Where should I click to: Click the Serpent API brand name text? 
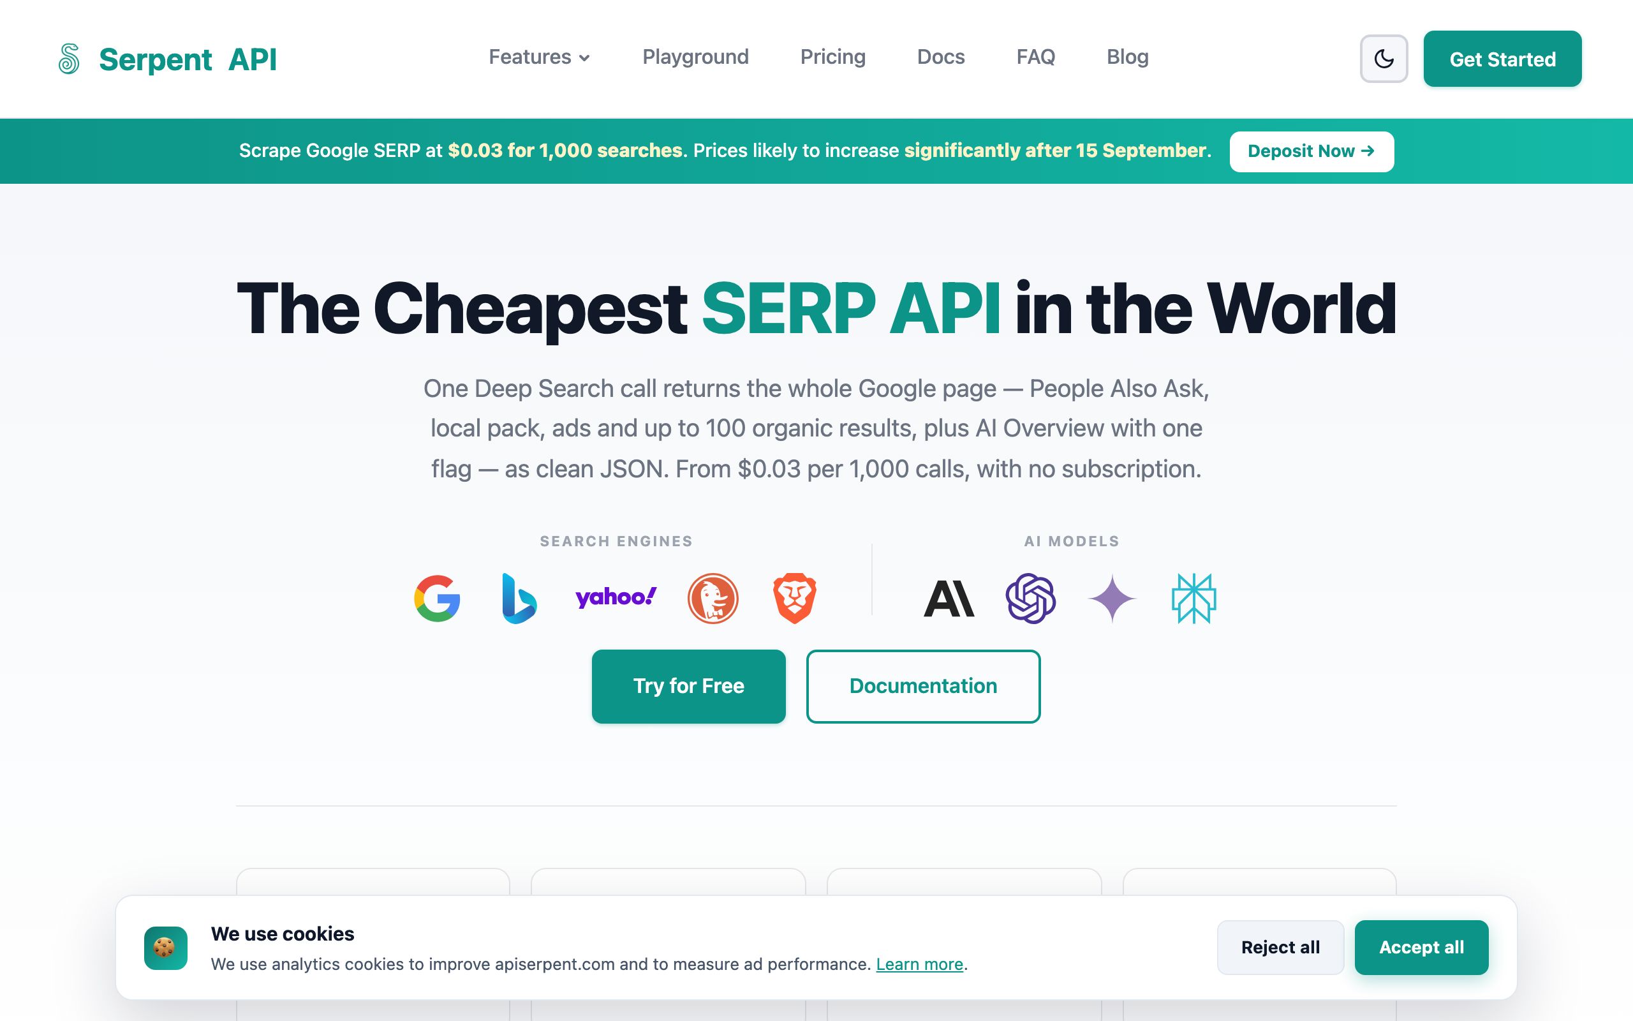point(188,59)
